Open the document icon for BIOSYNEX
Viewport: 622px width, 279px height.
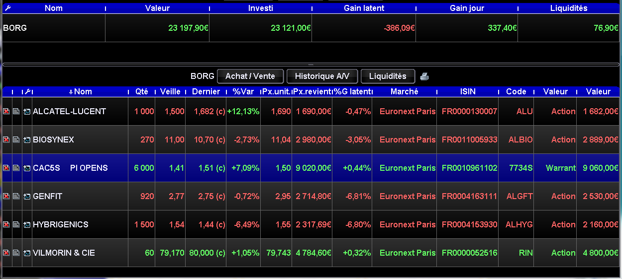pyautogui.click(x=16, y=140)
